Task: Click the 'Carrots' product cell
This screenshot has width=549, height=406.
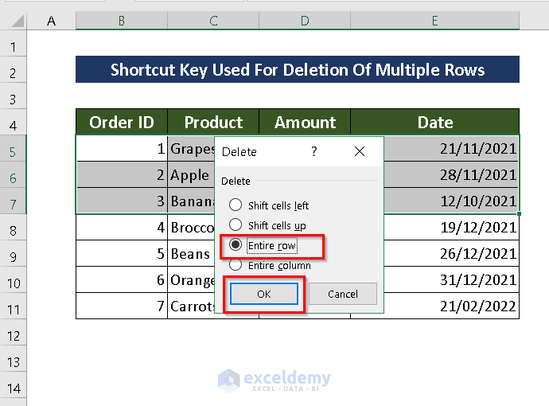Action: tap(191, 306)
